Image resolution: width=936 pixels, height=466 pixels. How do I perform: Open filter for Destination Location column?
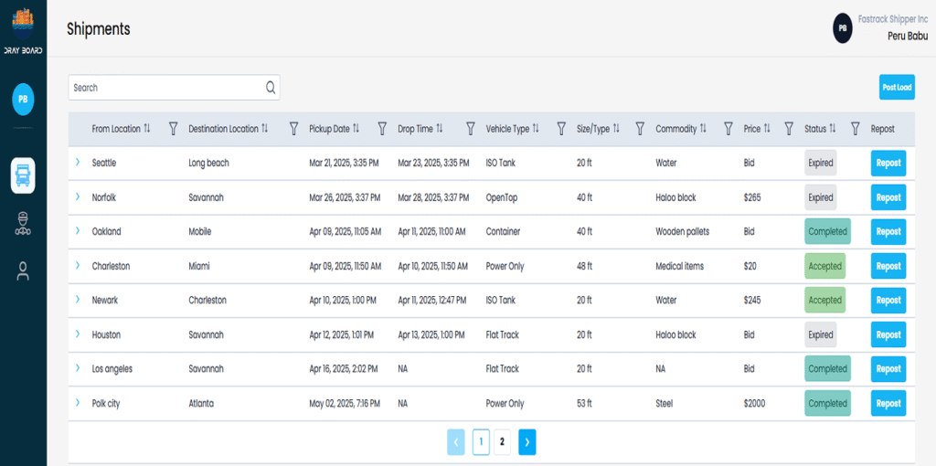point(293,129)
